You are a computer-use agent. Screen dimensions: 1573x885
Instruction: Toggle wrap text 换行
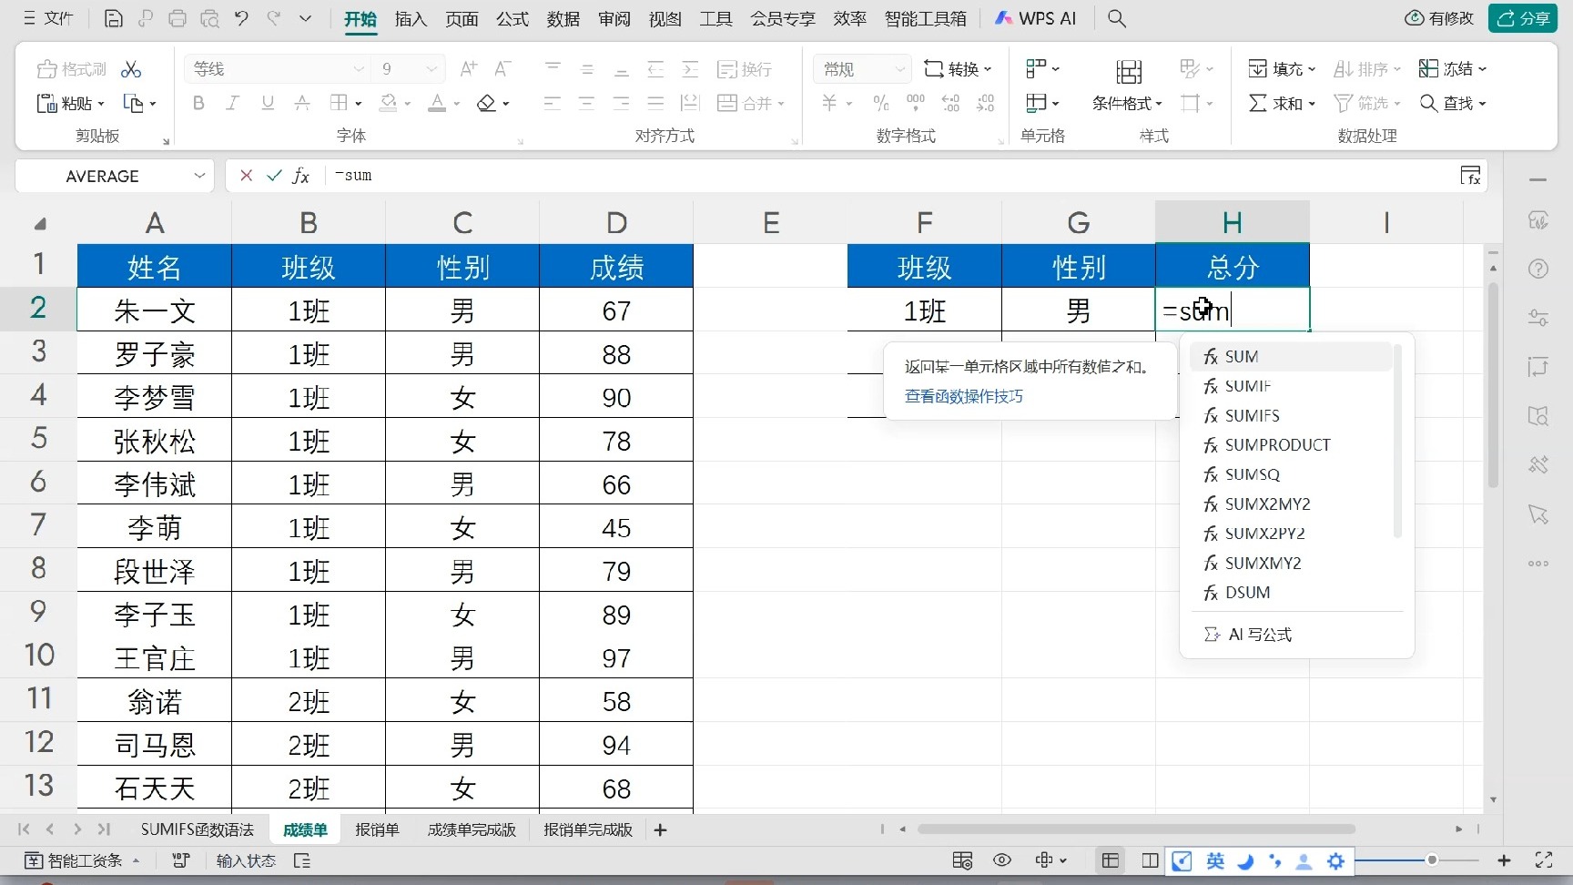pos(745,69)
